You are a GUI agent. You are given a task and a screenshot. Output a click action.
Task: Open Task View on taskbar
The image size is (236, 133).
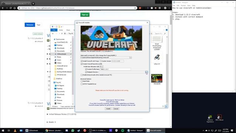[9, 130]
